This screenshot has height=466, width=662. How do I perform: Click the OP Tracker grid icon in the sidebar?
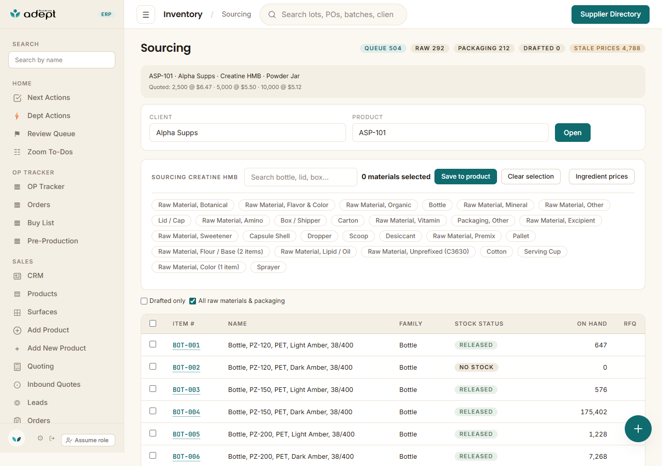click(x=17, y=187)
